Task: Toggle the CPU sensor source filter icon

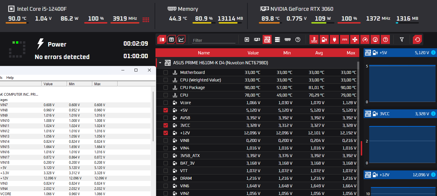Action: point(247,40)
